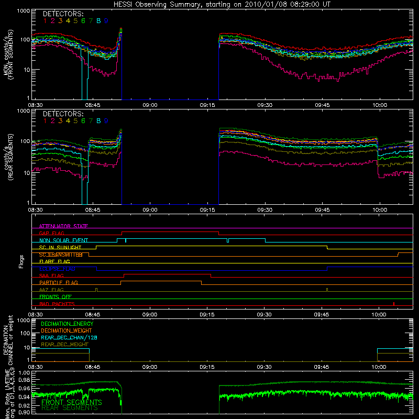Click the FRONTS_OFF flag label

[x=56, y=297]
